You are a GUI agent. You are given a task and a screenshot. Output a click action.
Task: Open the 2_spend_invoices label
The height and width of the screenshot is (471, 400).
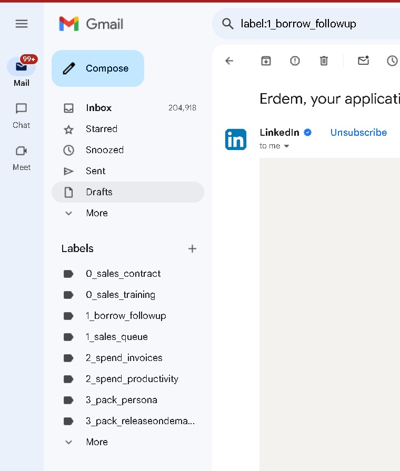(x=128, y=358)
